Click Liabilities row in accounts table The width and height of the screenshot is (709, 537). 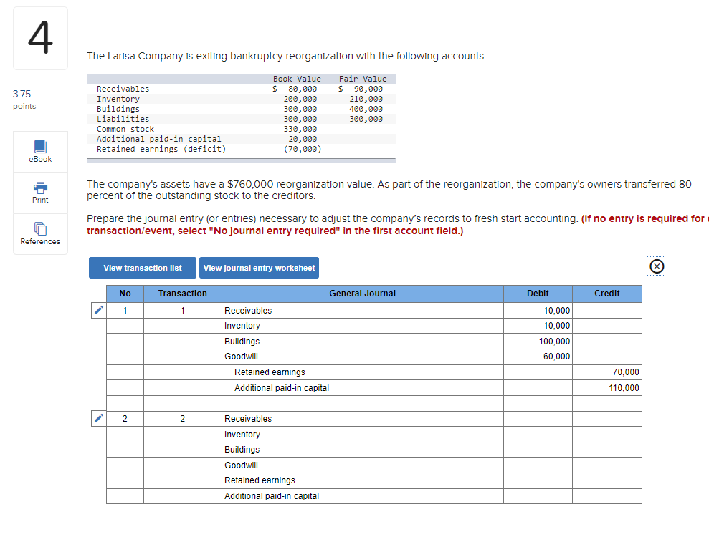coord(241,119)
